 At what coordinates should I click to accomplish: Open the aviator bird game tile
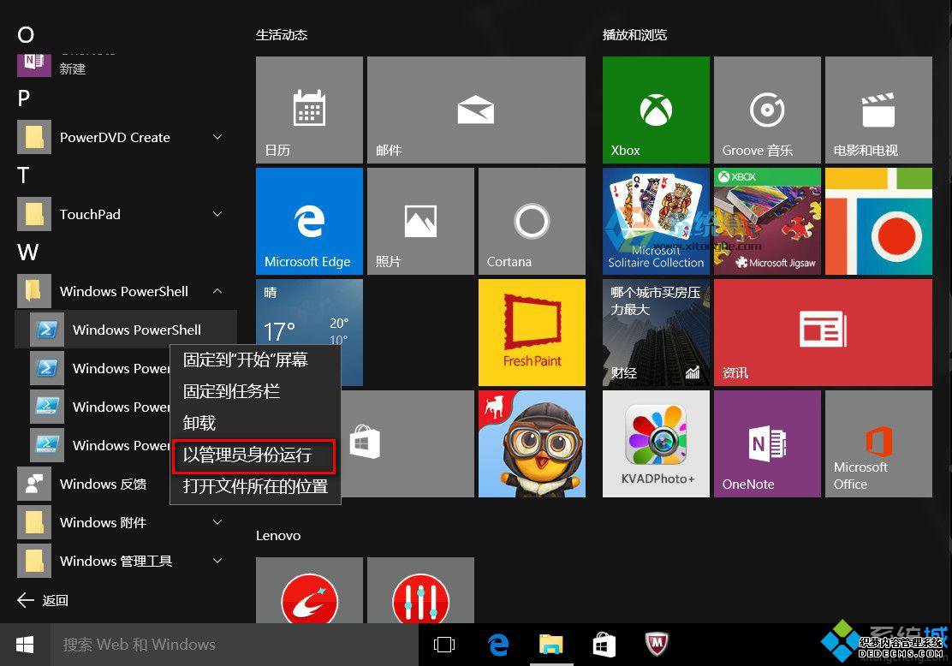(x=532, y=443)
